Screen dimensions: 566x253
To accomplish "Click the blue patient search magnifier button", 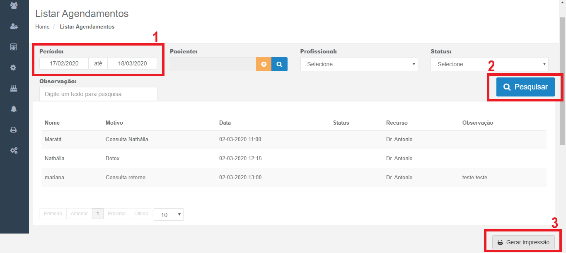I will tap(279, 64).
